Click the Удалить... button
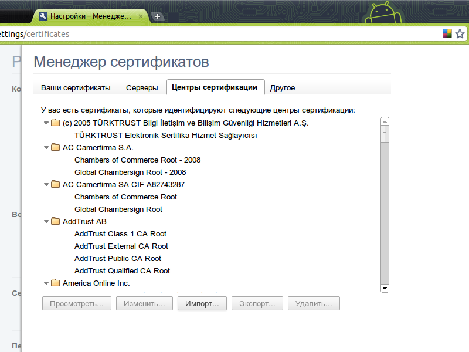Image resolution: width=469 pixels, height=352 pixels. pyautogui.click(x=314, y=303)
